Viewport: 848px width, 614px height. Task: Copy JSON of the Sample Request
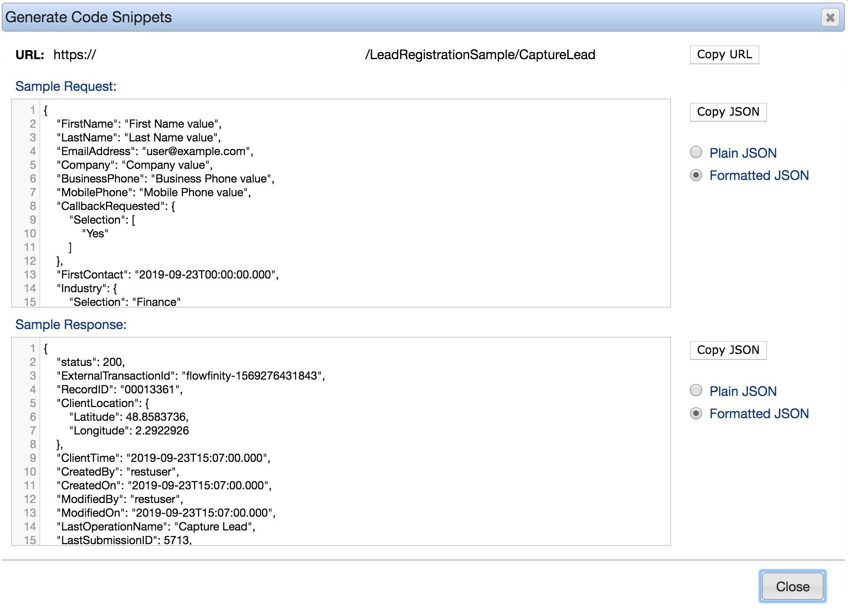click(728, 112)
